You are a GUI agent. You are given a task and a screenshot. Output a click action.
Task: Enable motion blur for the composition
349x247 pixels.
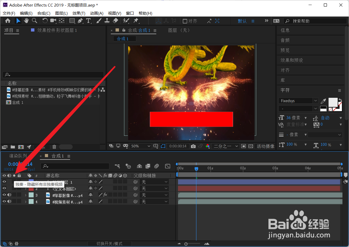(x=157, y=166)
